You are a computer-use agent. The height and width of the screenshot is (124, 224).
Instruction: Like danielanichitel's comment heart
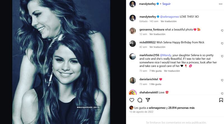(222, 80)
